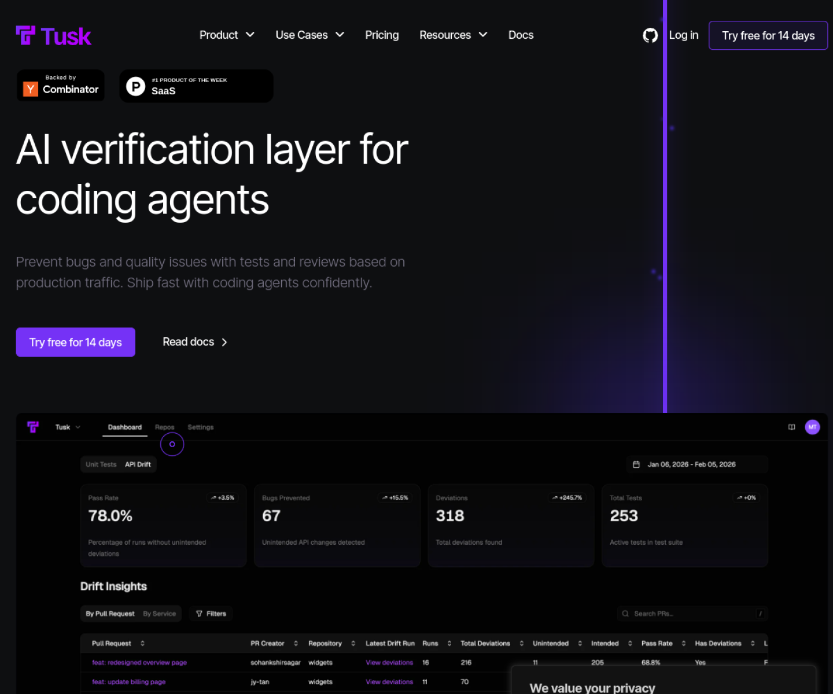Screen dimensions: 833x694
Task: Open the Jan 06 - Feb 05 date picker
Action: 697,464
